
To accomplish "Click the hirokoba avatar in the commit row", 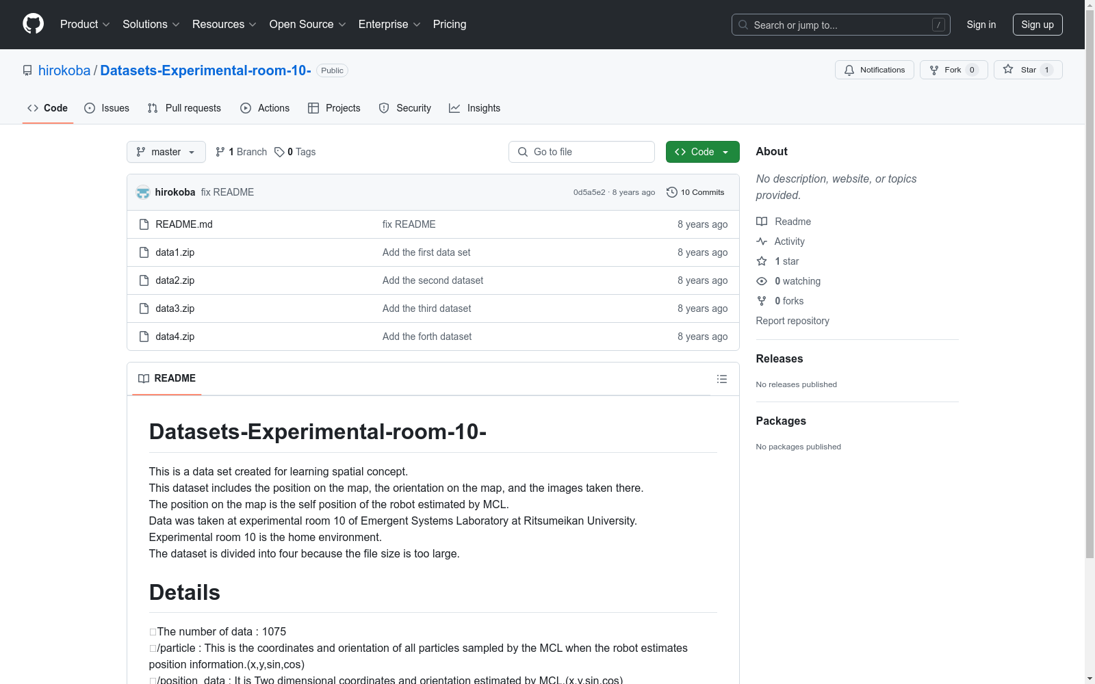I will (143, 192).
